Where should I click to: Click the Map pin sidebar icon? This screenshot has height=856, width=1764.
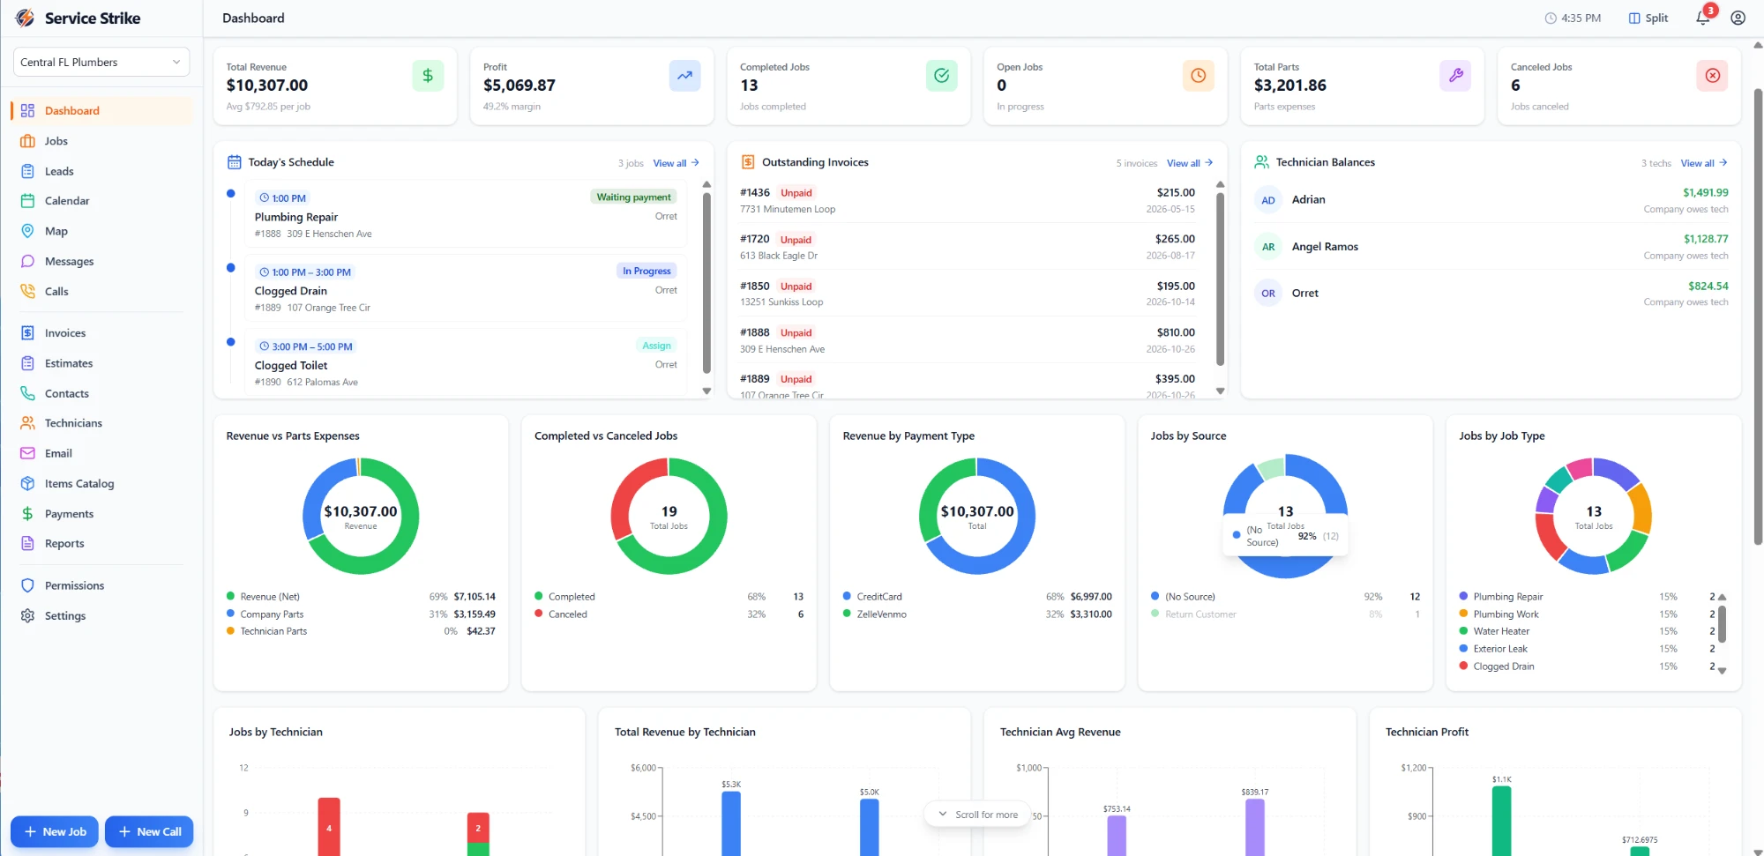pos(27,231)
